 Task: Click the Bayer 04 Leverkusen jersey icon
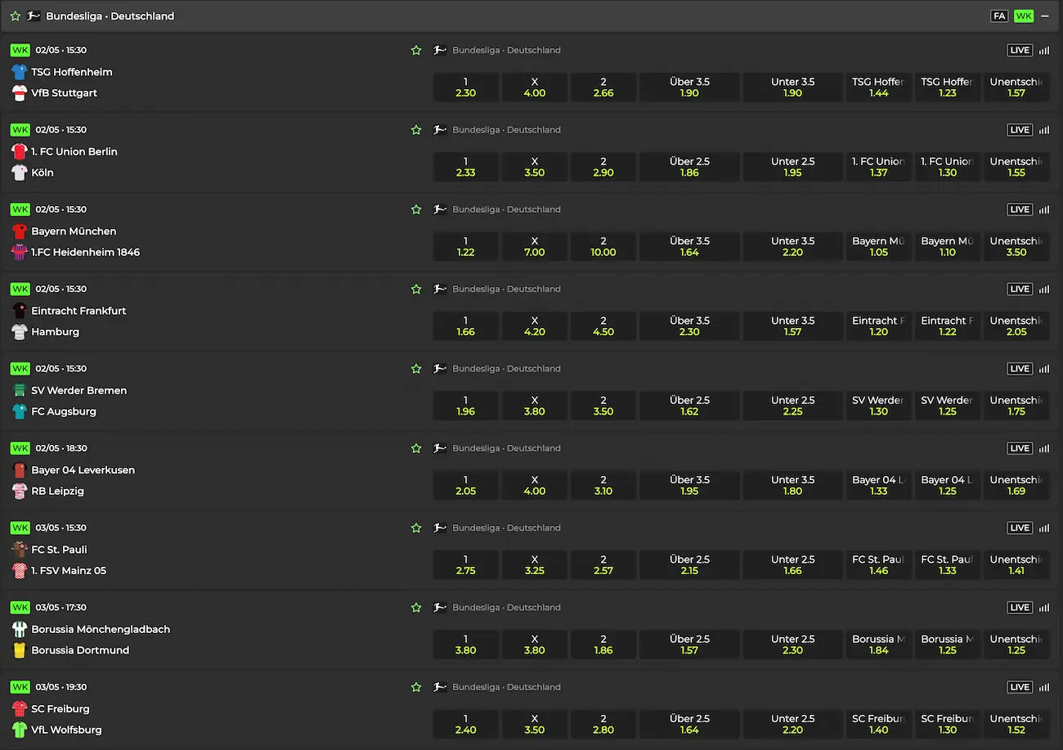click(x=20, y=470)
